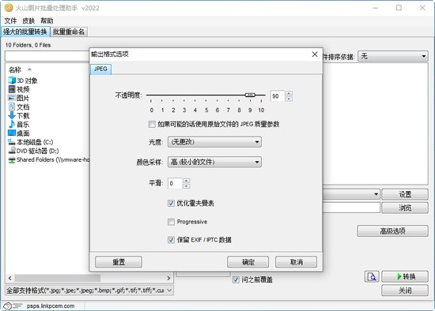Click the 本地磁盘 (C:) drive icon
This screenshot has height=311, width=435.
tap(12, 142)
